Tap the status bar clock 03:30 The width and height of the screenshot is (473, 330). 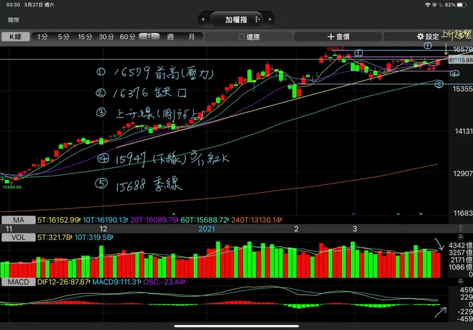(x=13, y=5)
